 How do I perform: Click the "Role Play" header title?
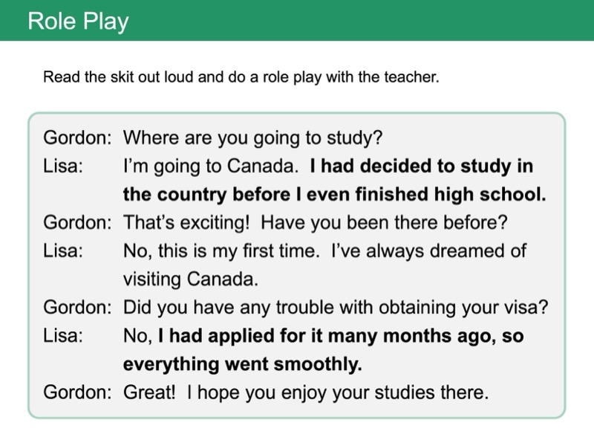(78, 22)
